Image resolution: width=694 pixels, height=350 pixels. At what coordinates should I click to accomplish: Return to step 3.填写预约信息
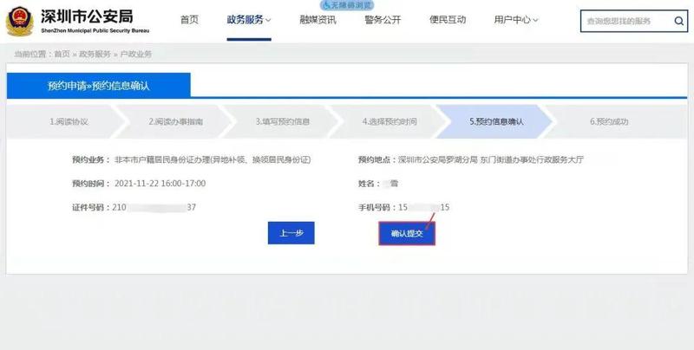tap(282, 122)
